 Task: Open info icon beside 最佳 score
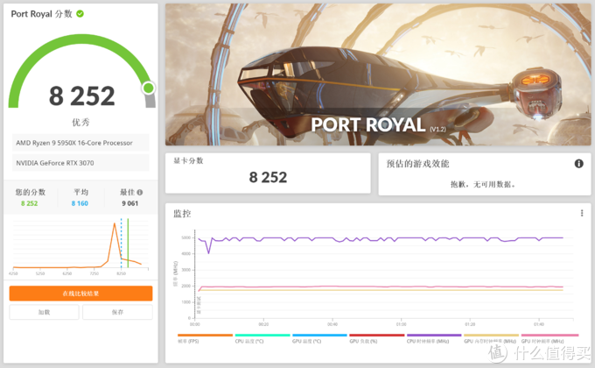(140, 193)
